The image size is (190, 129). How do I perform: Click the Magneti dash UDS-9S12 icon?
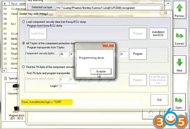pos(16,113)
